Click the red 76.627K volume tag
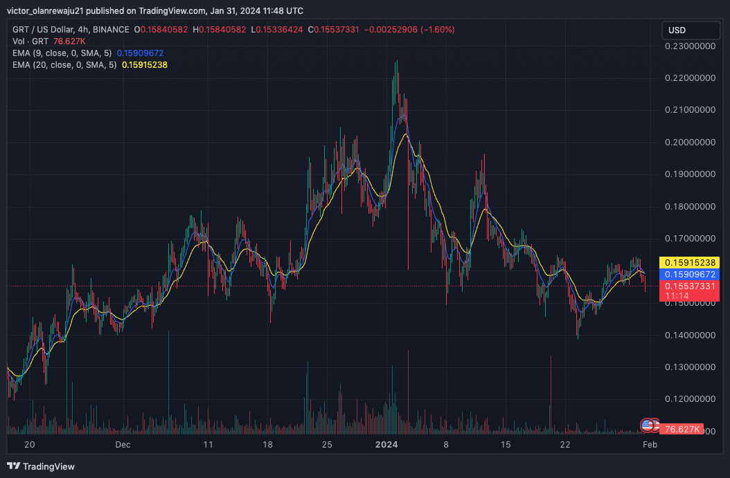Screen dimensions: 730x478 682,429
